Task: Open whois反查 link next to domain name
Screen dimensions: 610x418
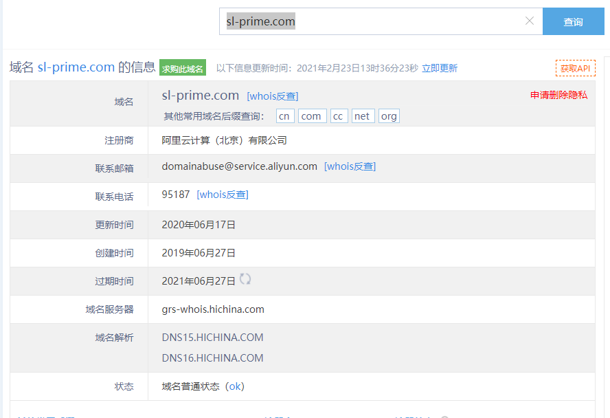Action: [273, 96]
